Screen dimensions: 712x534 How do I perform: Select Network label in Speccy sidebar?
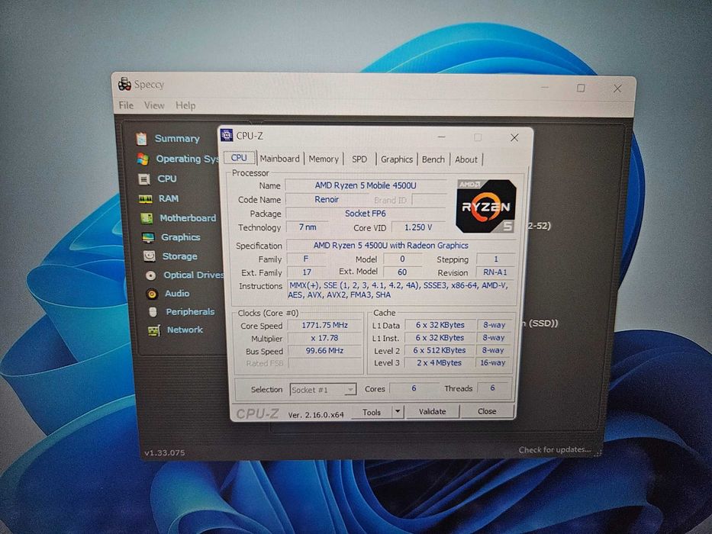[185, 330]
